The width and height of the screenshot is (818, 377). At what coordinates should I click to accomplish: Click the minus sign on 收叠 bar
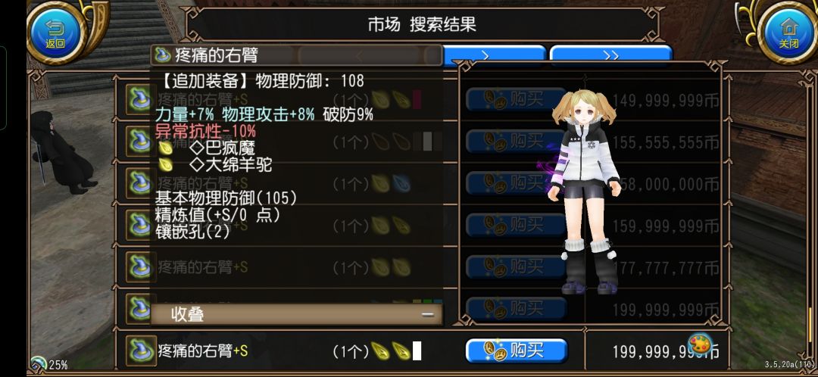[x=428, y=314]
